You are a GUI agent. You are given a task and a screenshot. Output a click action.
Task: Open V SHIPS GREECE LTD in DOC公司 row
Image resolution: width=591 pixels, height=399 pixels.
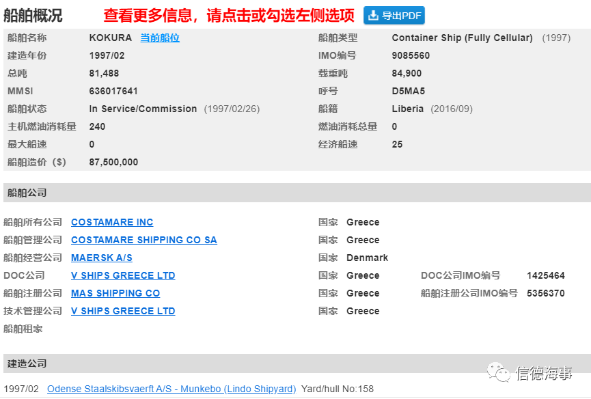point(123,275)
